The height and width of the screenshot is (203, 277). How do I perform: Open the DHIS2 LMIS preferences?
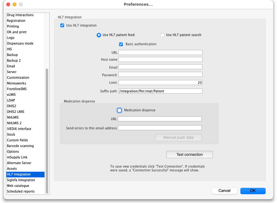[x=15, y=112]
